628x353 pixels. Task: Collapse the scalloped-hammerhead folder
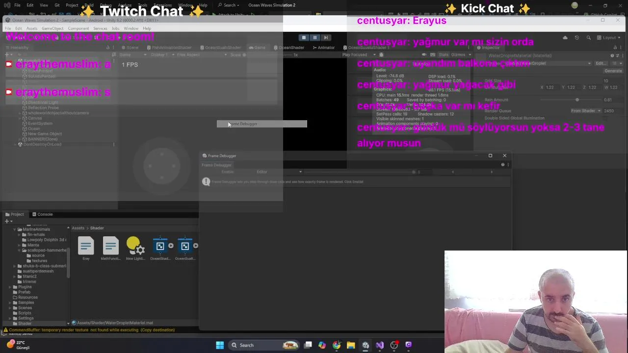click(20, 251)
